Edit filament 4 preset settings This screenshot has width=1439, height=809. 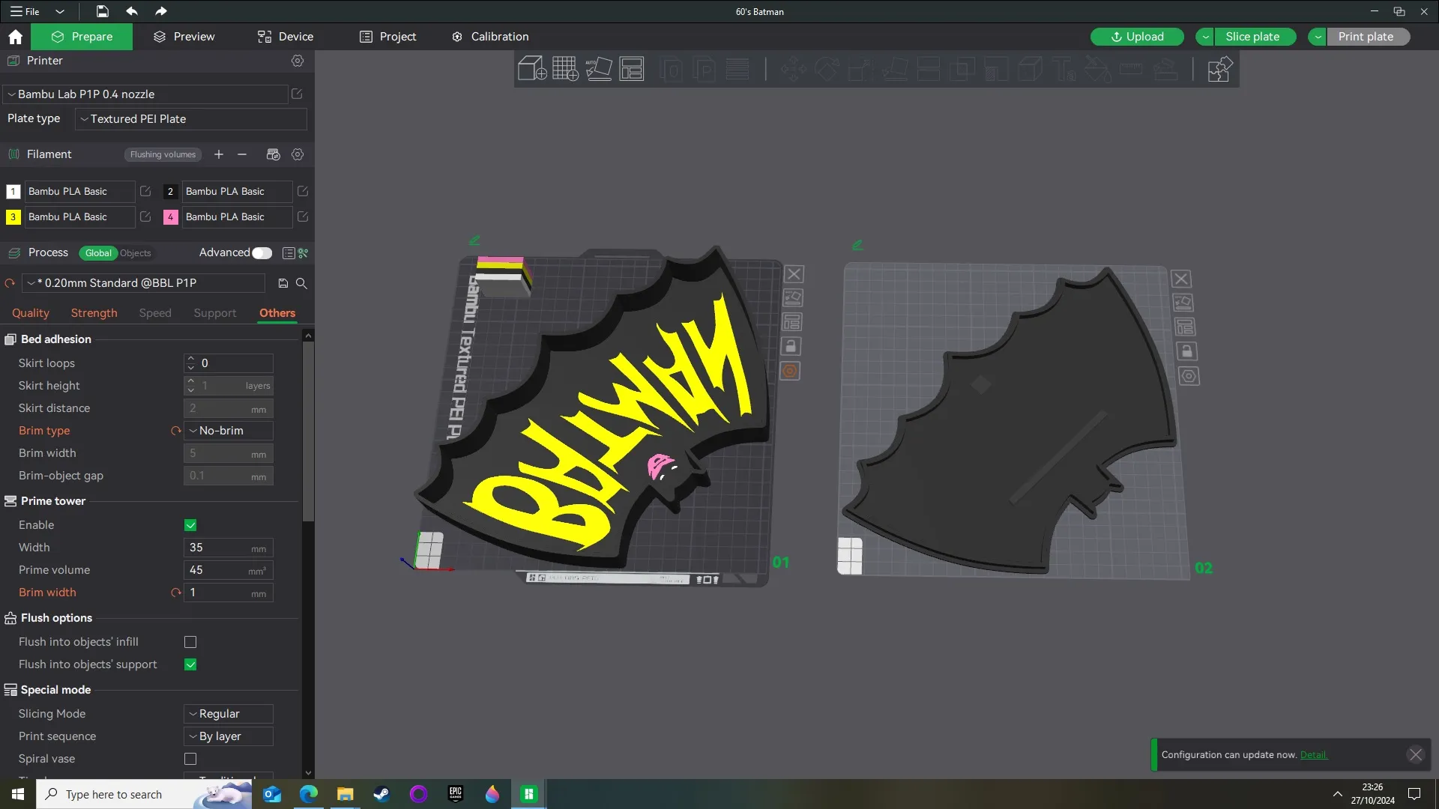(303, 217)
